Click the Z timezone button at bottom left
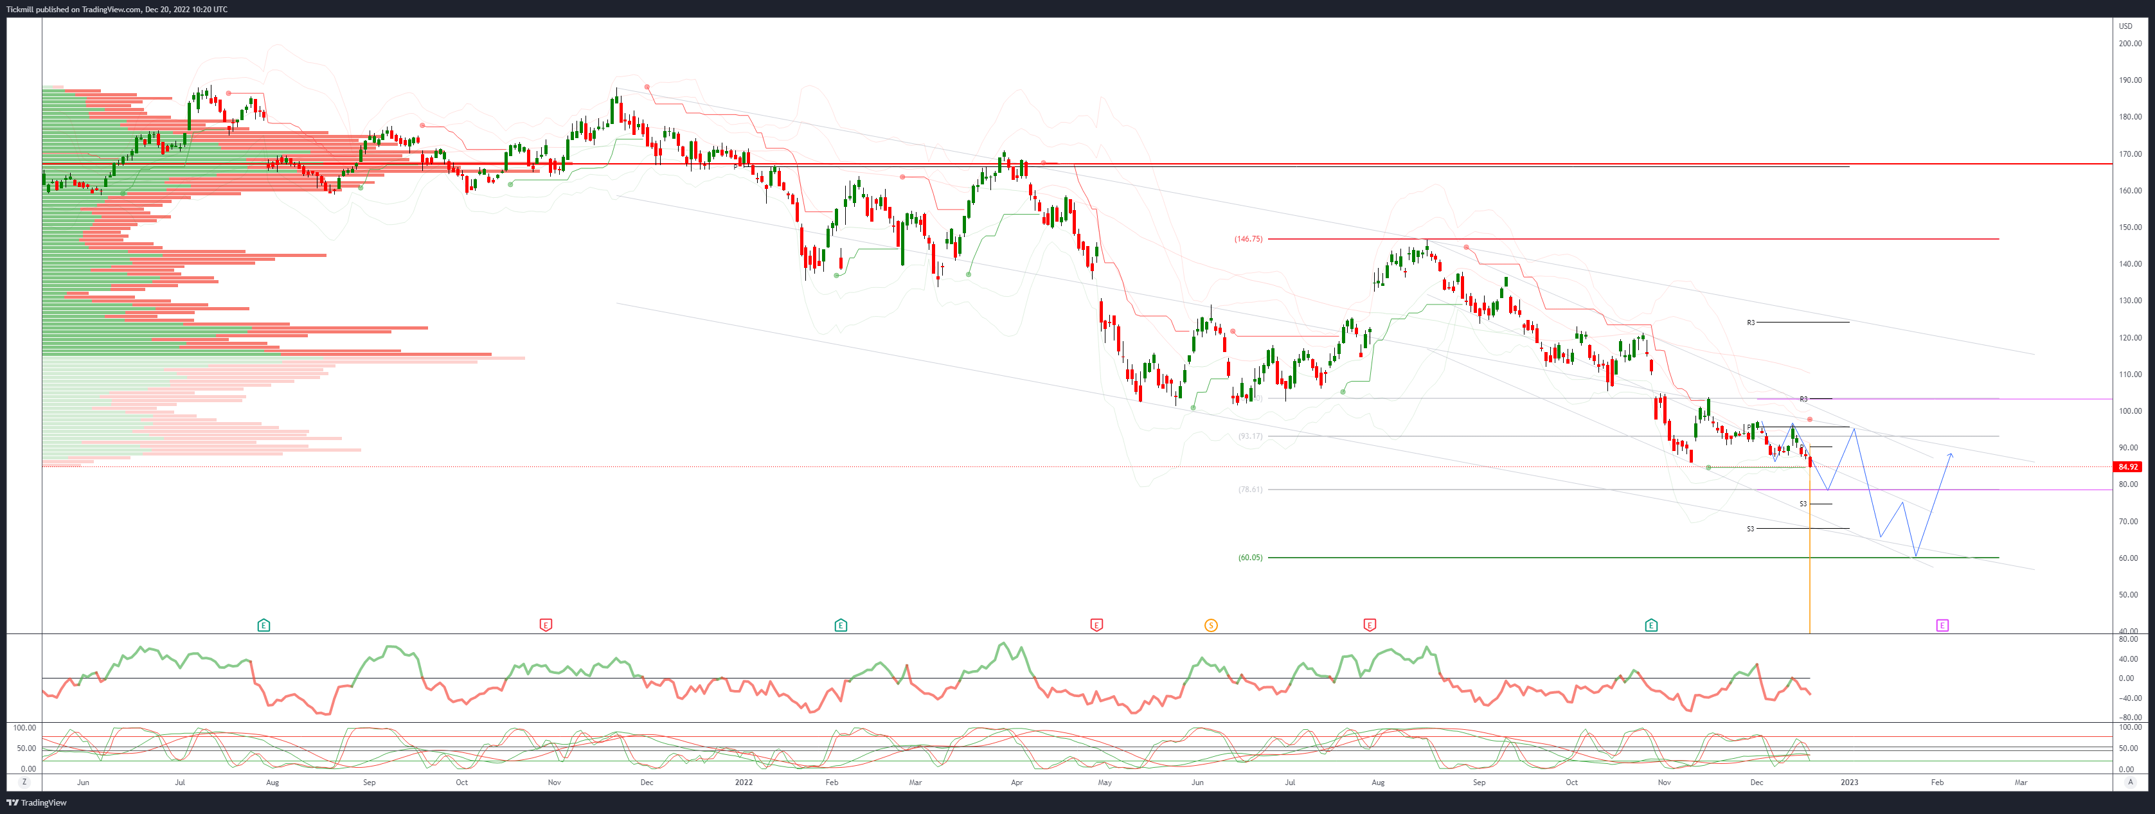This screenshot has width=2155, height=814. pos(24,783)
